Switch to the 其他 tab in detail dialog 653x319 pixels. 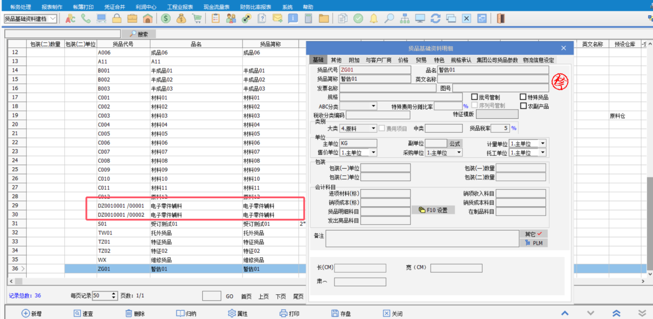(x=336, y=60)
